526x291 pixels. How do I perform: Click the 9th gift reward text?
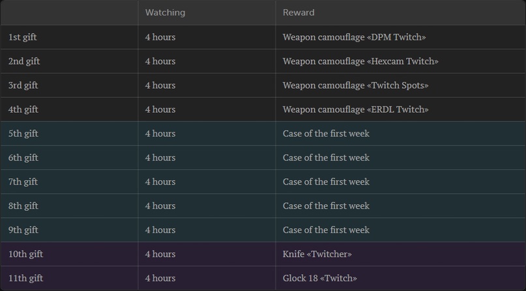[326, 230]
